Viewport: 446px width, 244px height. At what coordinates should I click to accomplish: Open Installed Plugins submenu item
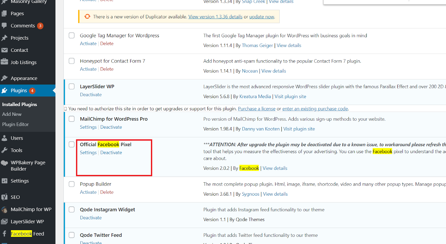20,104
